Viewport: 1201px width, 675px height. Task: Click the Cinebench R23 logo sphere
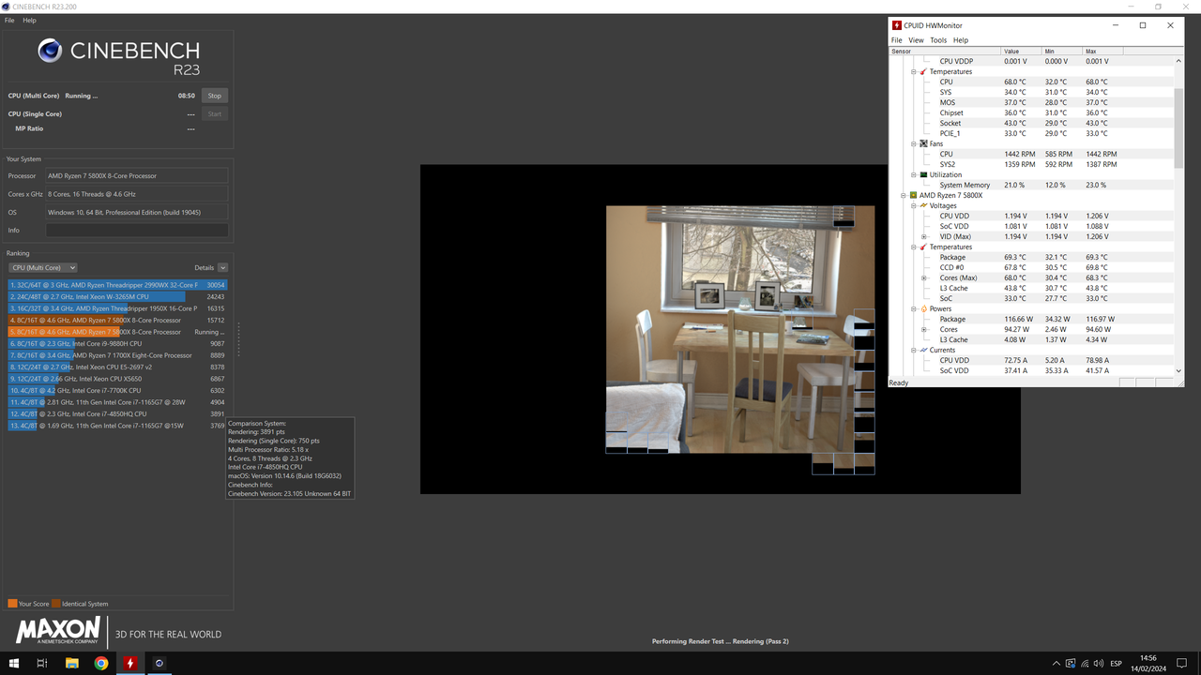coord(50,51)
